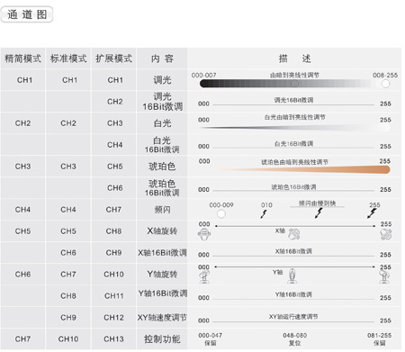The image size is (405, 352).
Task: Click the 白光由暗到亮线性调节 description
Action: pos(294,117)
